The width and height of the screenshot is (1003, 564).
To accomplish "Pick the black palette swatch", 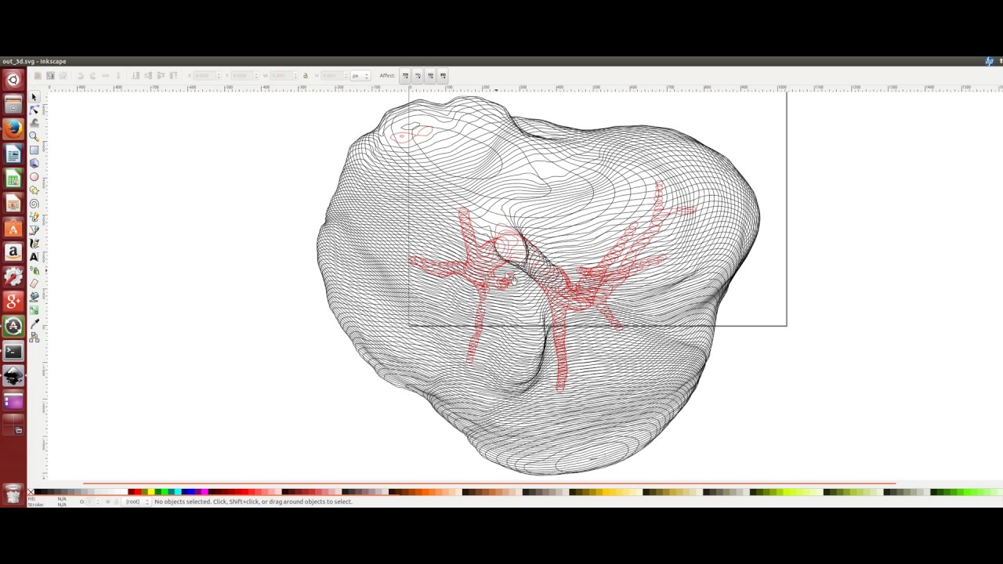I will click(x=38, y=492).
